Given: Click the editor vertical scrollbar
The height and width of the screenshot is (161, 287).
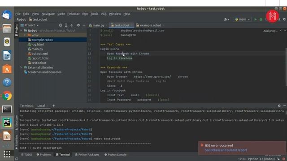Looking at the screenshot, I should point(286,67).
